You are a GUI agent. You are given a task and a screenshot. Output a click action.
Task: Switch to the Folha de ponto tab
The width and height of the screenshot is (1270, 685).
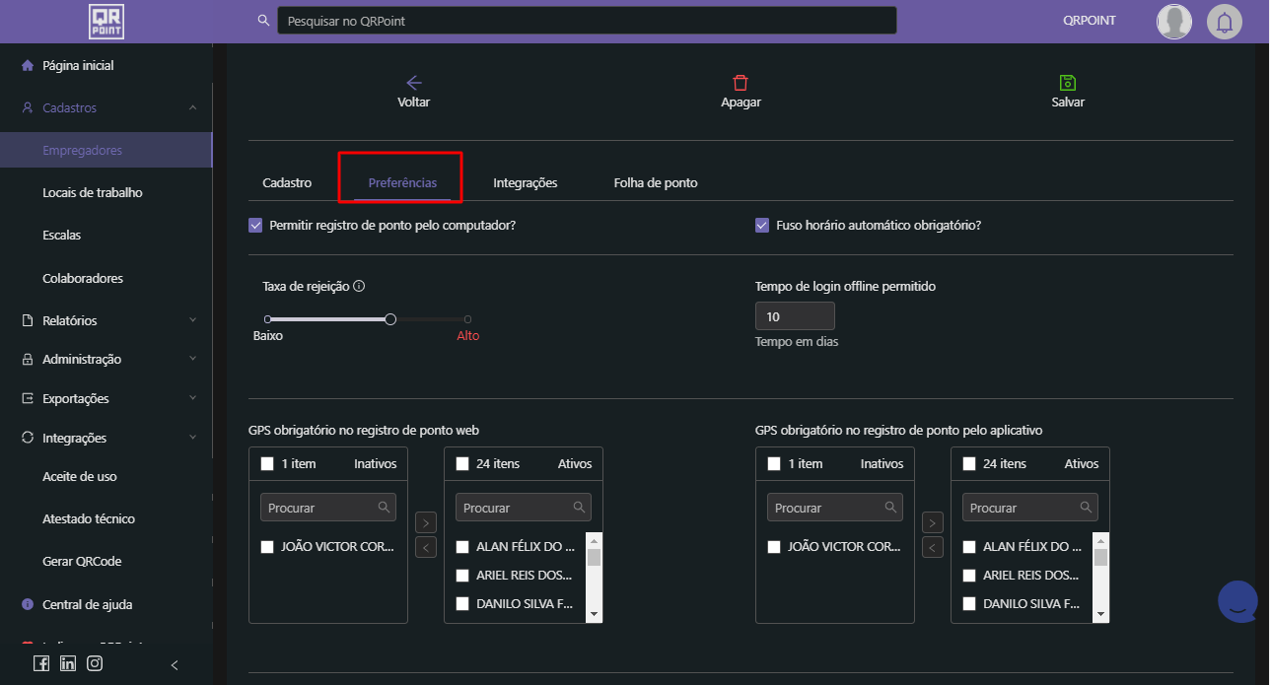655,182
